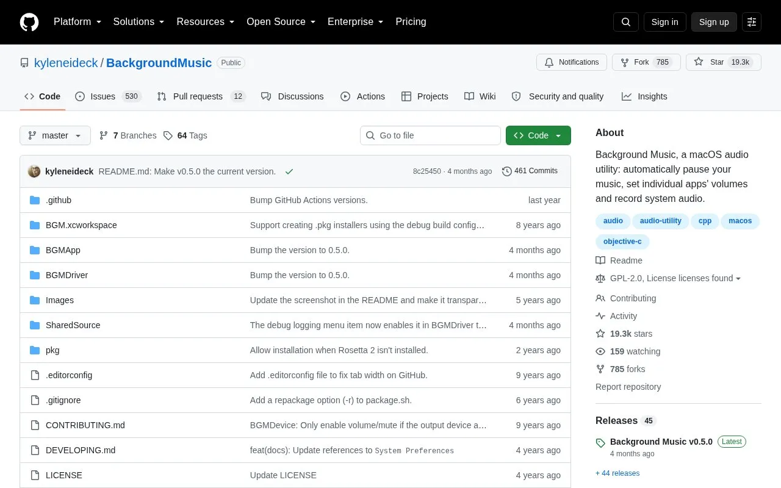Open the .github folder
Screen dimensions: 781x488
[59, 200]
